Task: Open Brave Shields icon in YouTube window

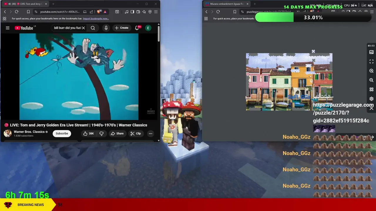Action: click(98, 12)
